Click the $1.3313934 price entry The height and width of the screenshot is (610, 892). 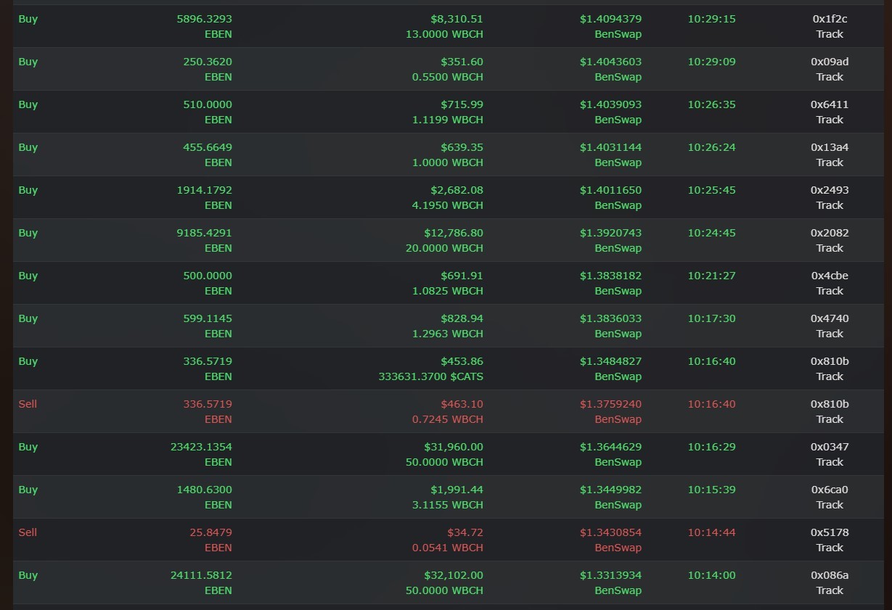pyautogui.click(x=610, y=575)
